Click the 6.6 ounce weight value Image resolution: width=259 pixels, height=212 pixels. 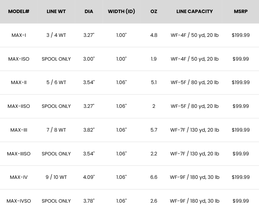[x=154, y=177]
